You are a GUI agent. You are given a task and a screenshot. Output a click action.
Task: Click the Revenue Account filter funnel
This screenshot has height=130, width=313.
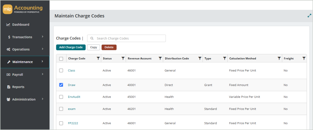[160, 58]
